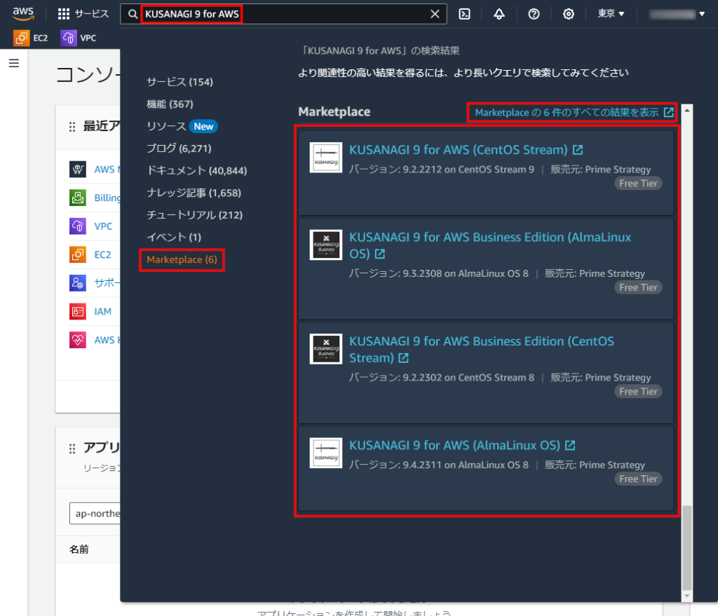Screen dimensions: 718x616
Task: Click the IAM link in recent services
Action: (102, 311)
